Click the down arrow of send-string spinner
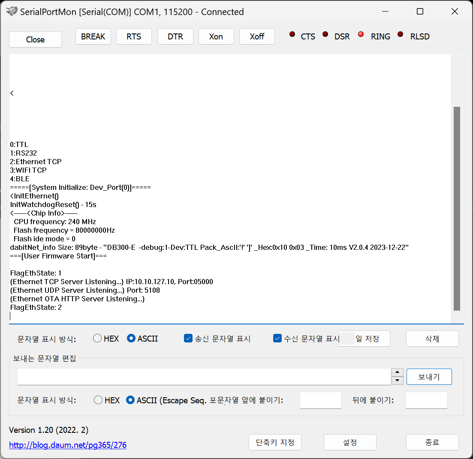Image resolution: width=473 pixels, height=459 pixels. pos(398,381)
